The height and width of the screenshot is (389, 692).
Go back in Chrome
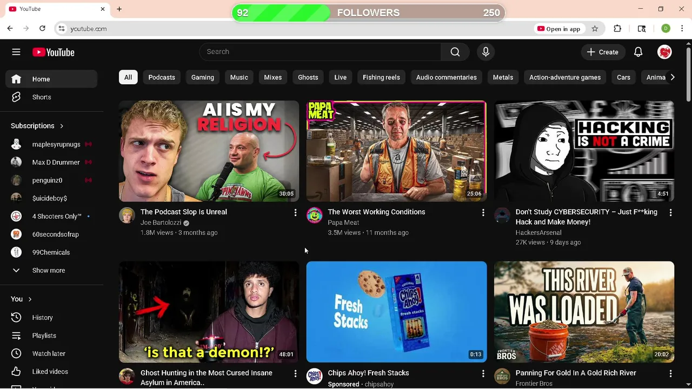[x=10, y=29]
